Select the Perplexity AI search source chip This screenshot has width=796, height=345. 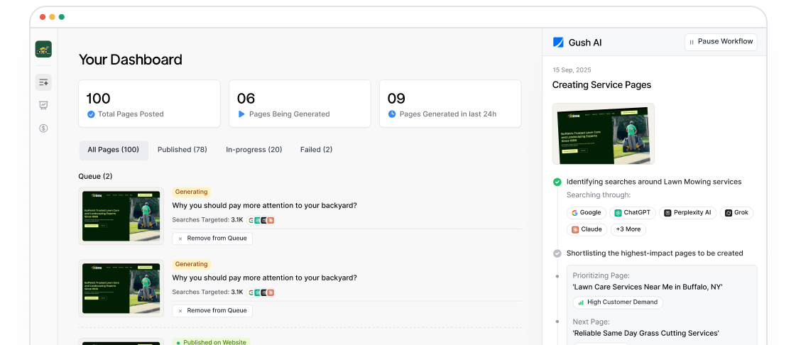(x=687, y=213)
